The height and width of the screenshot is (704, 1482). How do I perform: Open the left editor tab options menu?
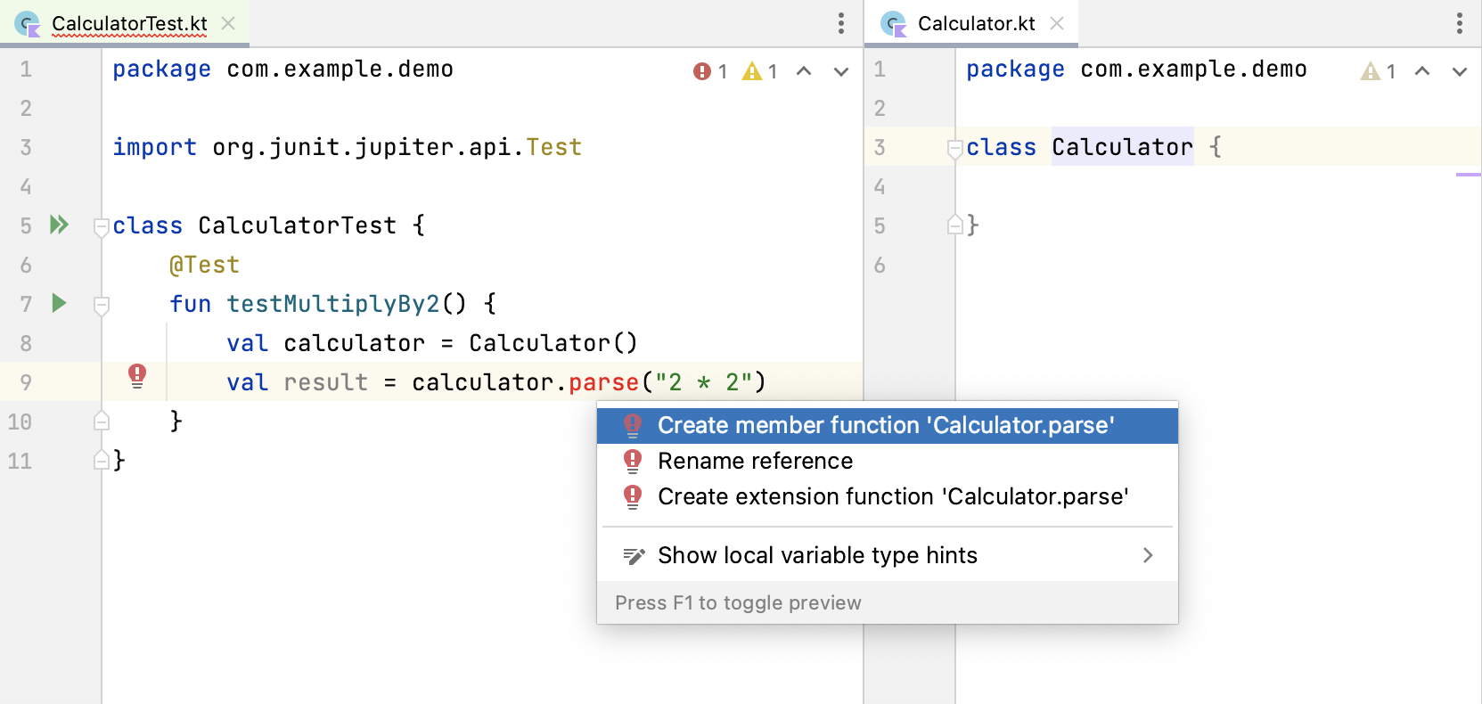tap(840, 23)
